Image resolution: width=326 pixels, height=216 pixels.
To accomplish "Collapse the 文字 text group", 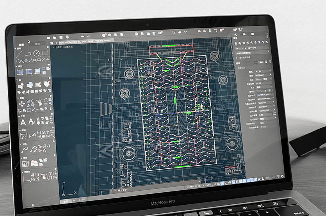I will point(19,117).
